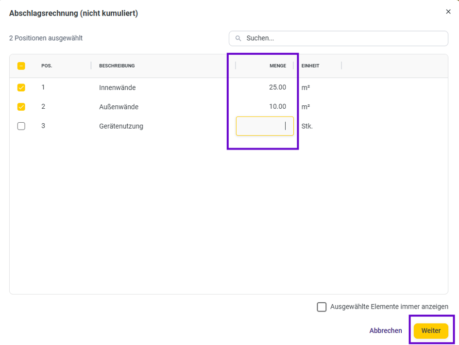Click the Abschlagsrechnung (nicht kumuliert) dialog title

tap(73, 14)
